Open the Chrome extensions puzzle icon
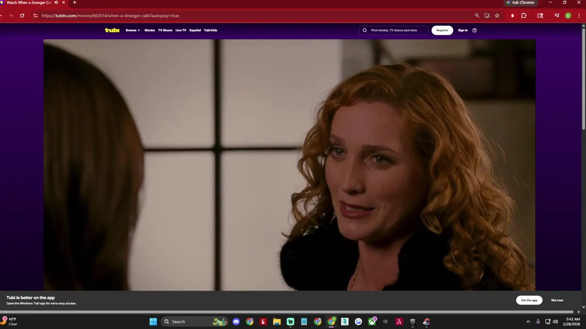Screen dimensions: 586x329 [524, 16]
